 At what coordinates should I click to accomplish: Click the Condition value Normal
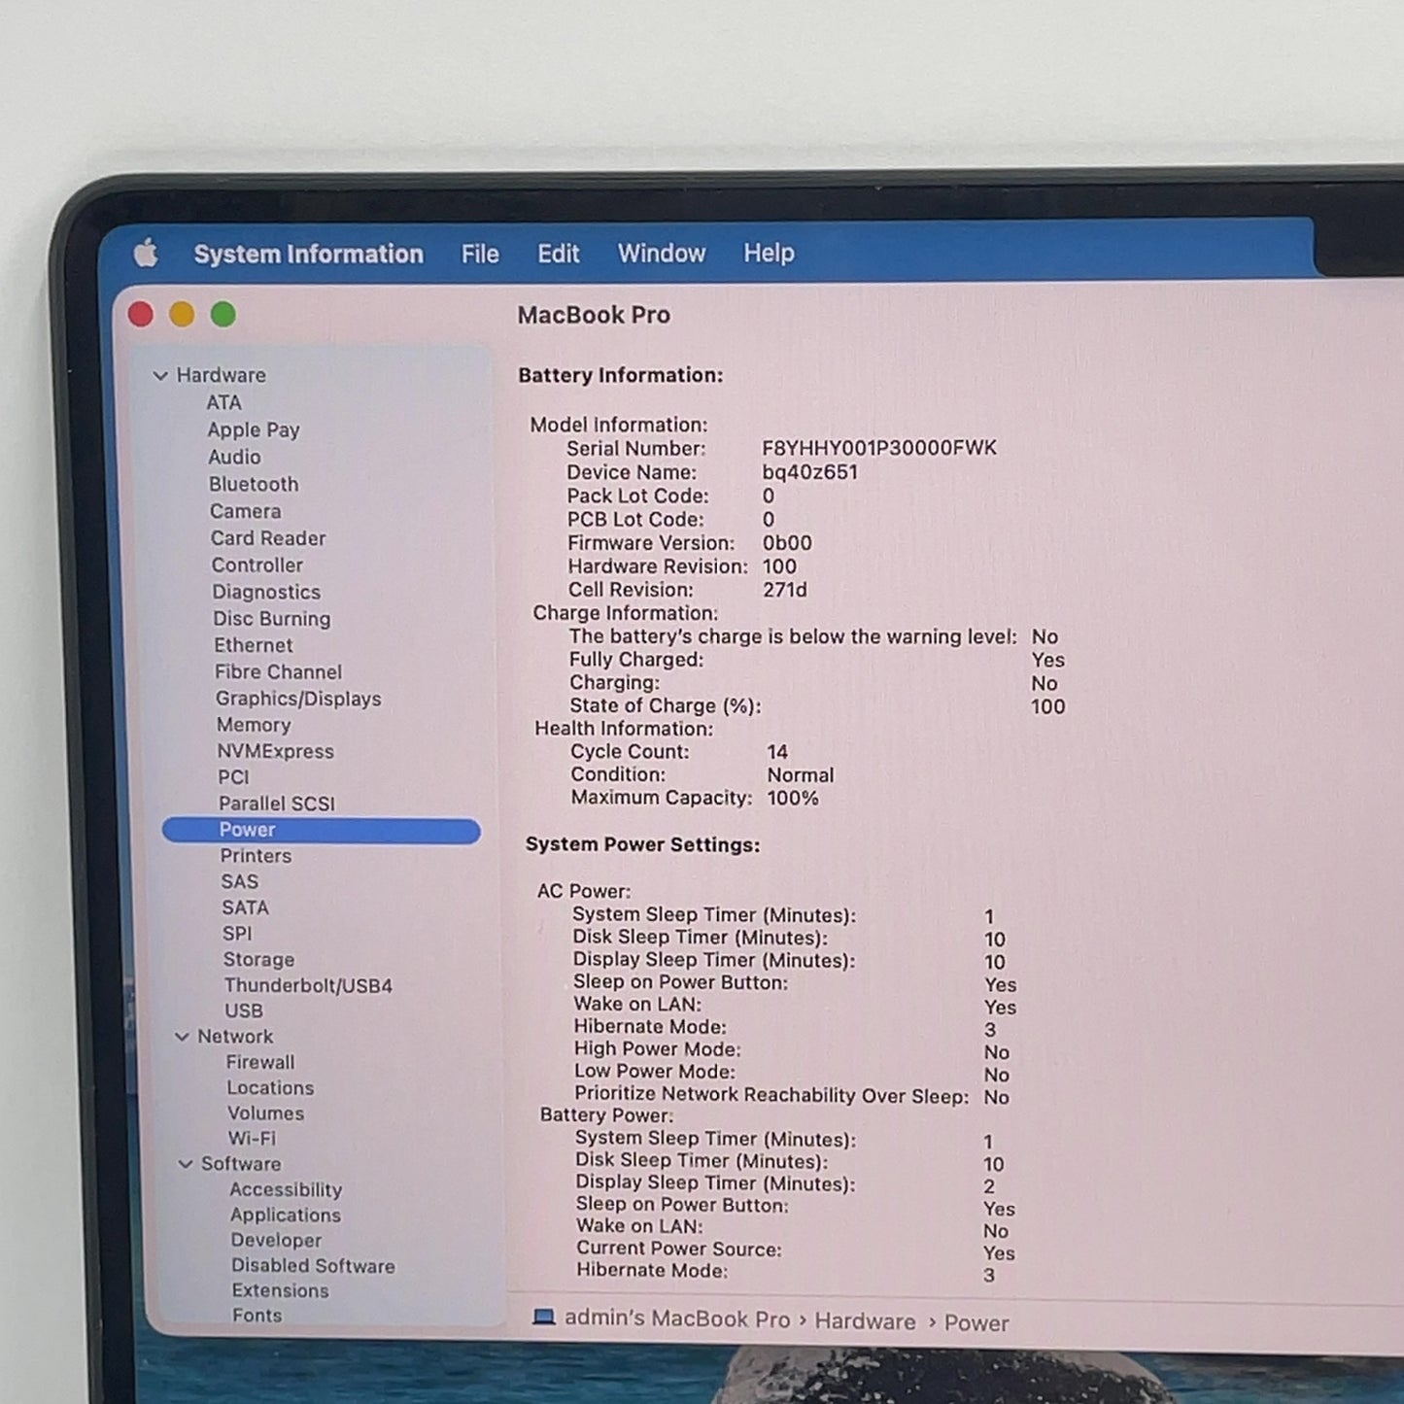coord(801,775)
